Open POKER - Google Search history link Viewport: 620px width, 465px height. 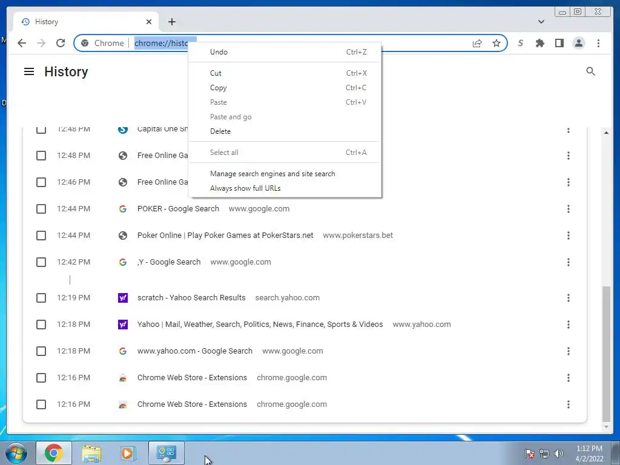178,209
